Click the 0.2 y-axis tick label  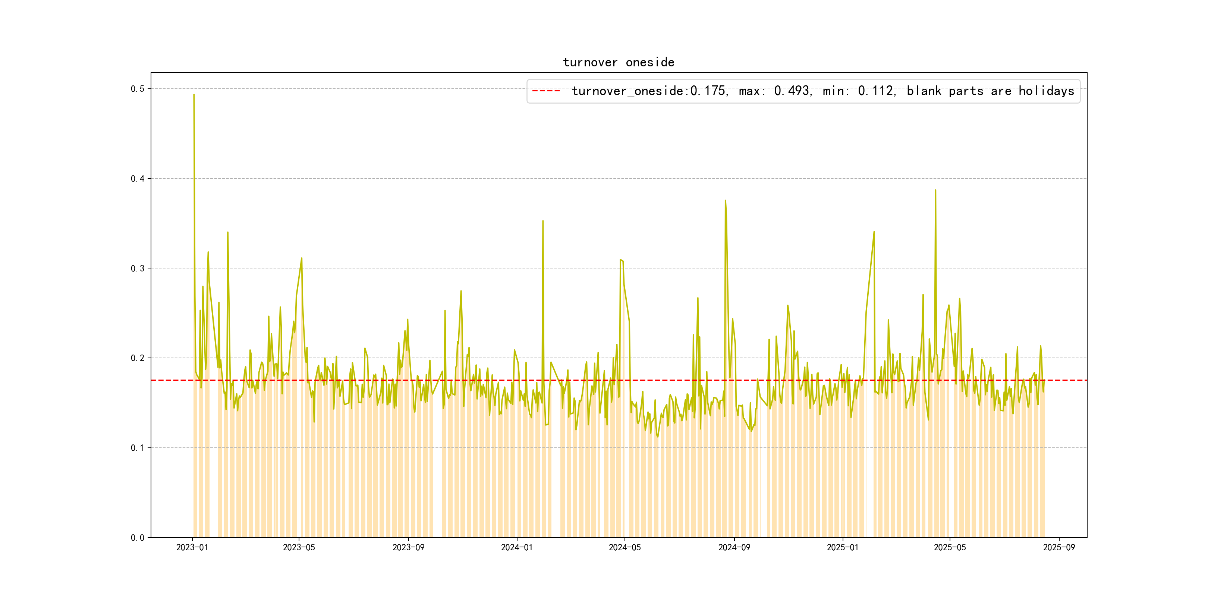(138, 358)
